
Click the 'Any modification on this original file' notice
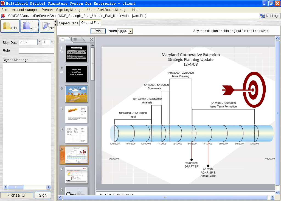[231, 31]
